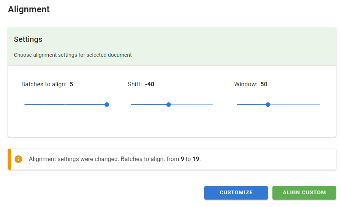341x207 pixels.
Task: Click the Batches to align value 5
Action: (x=72, y=84)
